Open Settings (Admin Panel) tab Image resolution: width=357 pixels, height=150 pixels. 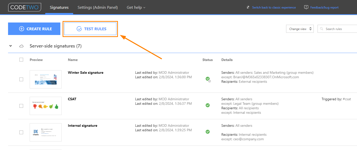tap(98, 7)
